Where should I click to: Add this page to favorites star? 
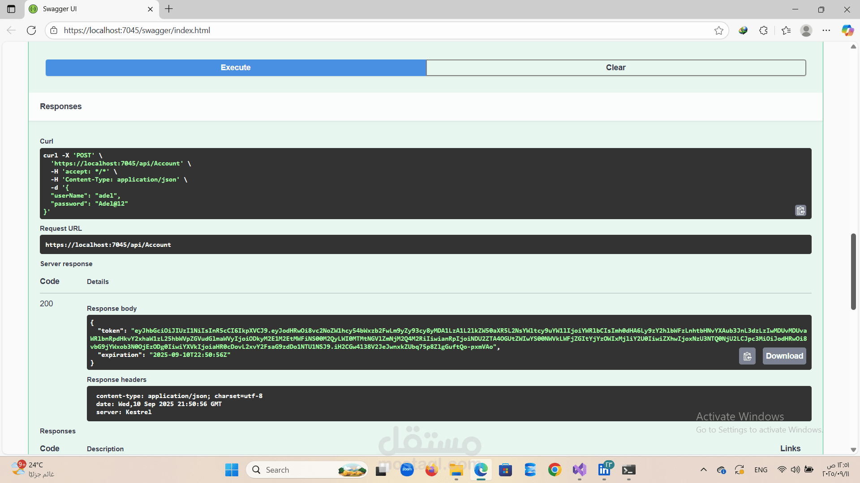pos(719,30)
